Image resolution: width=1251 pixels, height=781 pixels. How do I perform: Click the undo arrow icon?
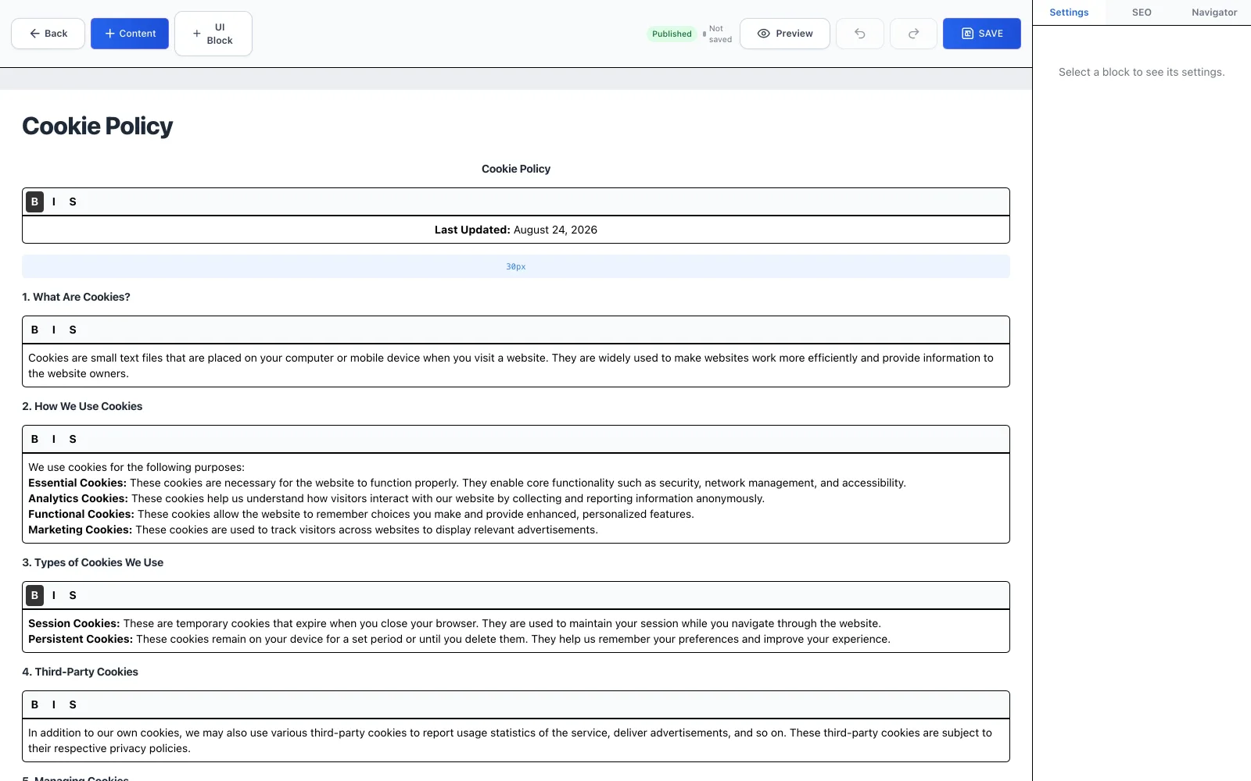pos(859,34)
